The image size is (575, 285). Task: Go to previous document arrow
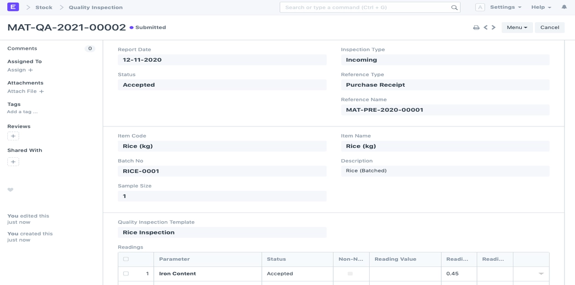[486, 27]
